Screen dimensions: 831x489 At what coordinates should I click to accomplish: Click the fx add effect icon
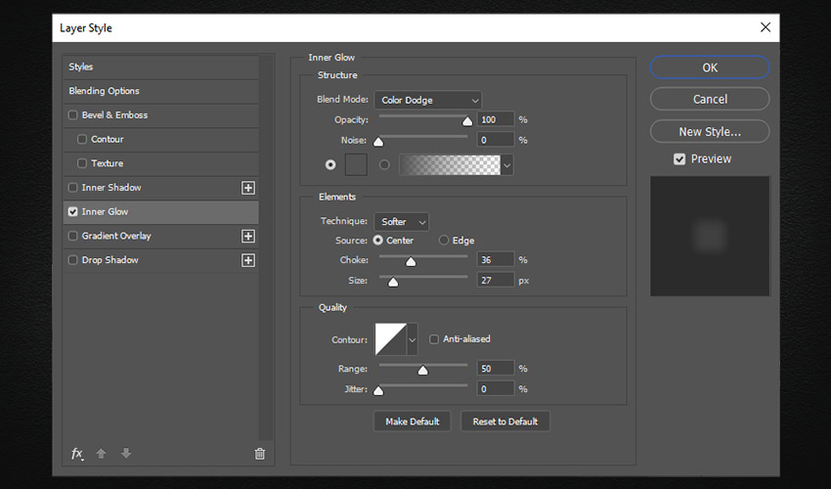77,454
